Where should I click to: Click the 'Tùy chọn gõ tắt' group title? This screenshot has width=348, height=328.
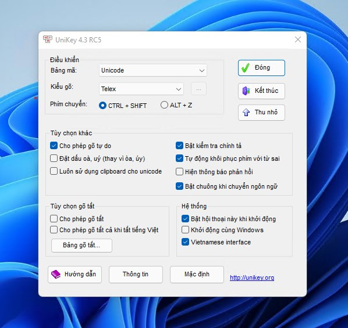[x=72, y=206]
